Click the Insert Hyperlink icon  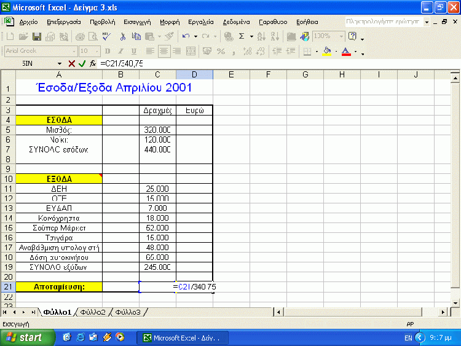coord(229,36)
